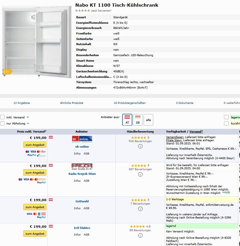Click ek-online rating stars
The image size is (240, 246).
139,137
